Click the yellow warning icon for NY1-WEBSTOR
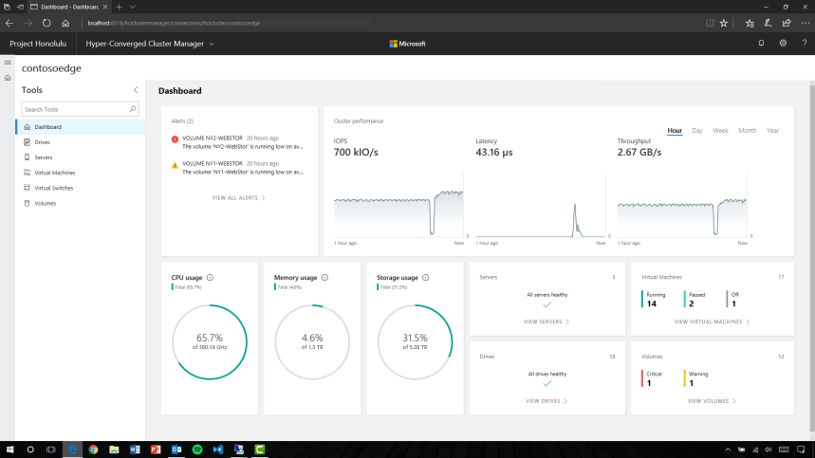 pyautogui.click(x=175, y=165)
